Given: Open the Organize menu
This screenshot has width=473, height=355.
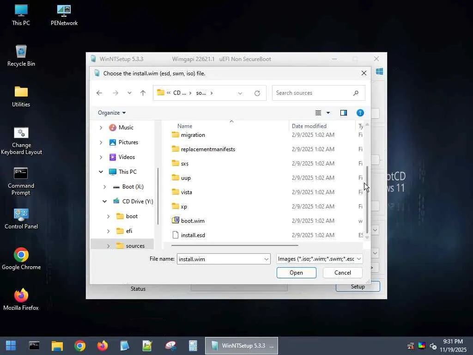Looking at the screenshot, I should (x=112, y=113).
